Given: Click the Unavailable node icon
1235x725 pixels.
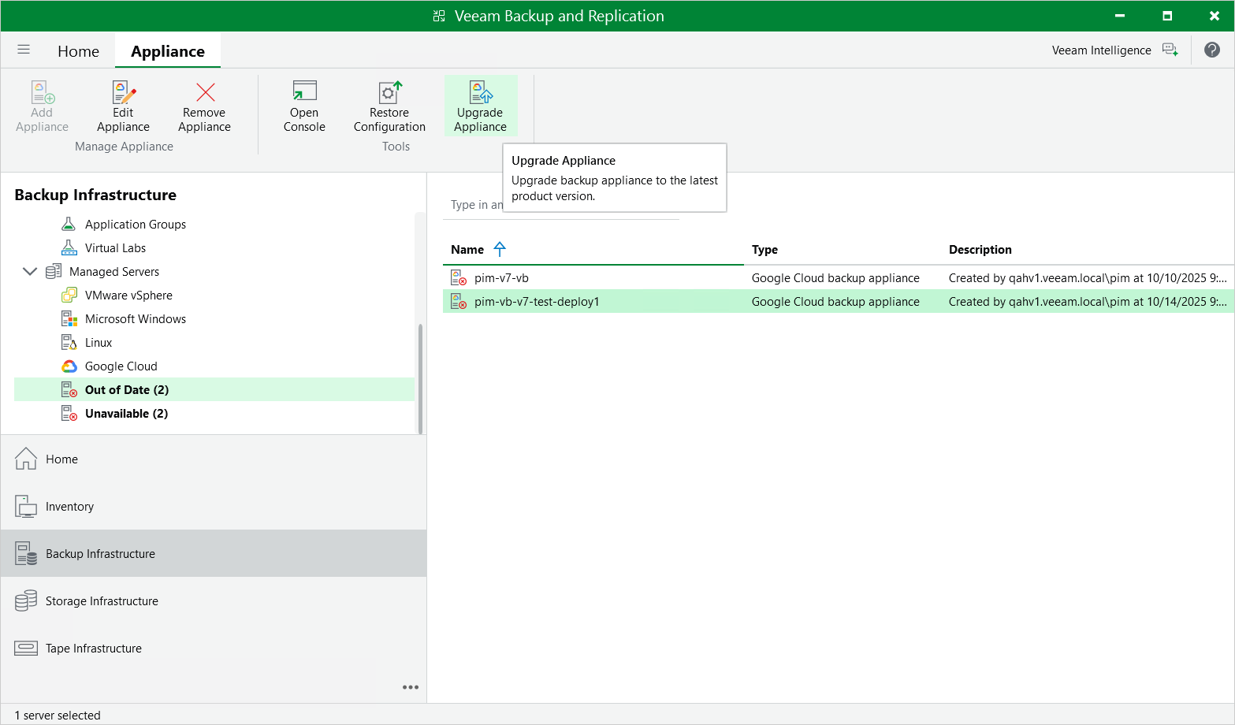Looking at the screenshot, I should [69, 413].
